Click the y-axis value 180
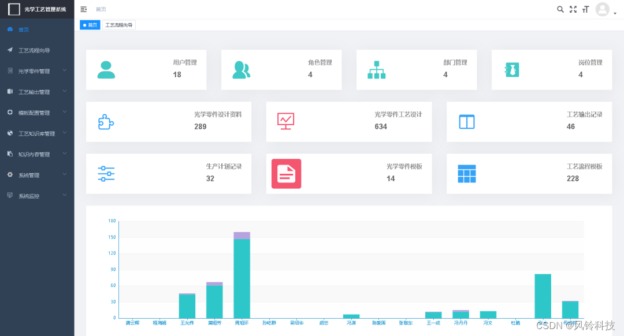 [112, 221]
